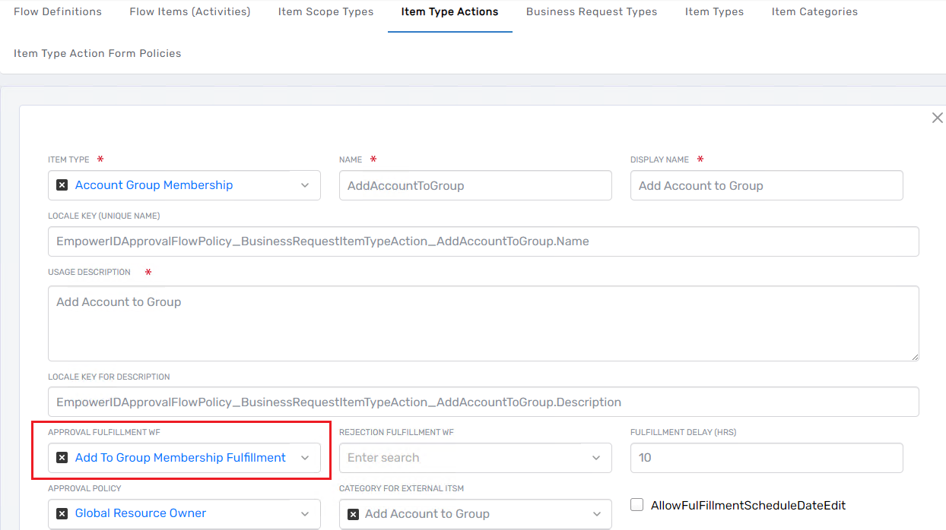946x530 pixels.
Task: Open Item Type Action Form Policies tab
Action: pyautogui.click(x=97, y=54)
